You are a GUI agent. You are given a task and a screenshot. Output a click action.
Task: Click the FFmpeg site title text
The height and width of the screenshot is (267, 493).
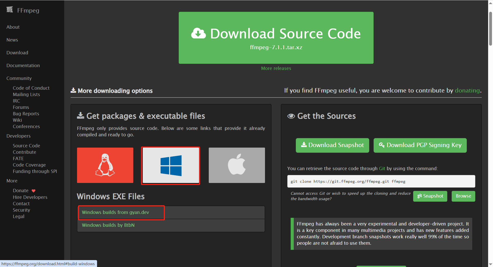pyautogui.click(x=28, y=11)
